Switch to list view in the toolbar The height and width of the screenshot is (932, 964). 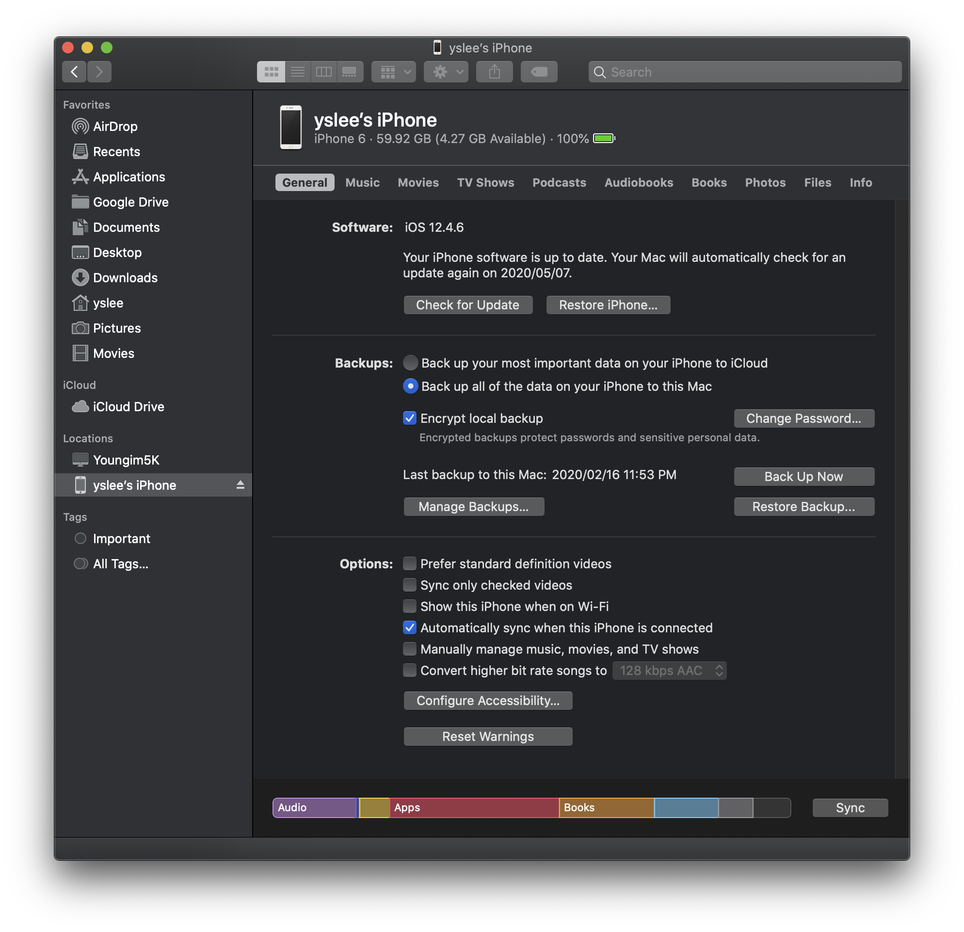[298, 72]
